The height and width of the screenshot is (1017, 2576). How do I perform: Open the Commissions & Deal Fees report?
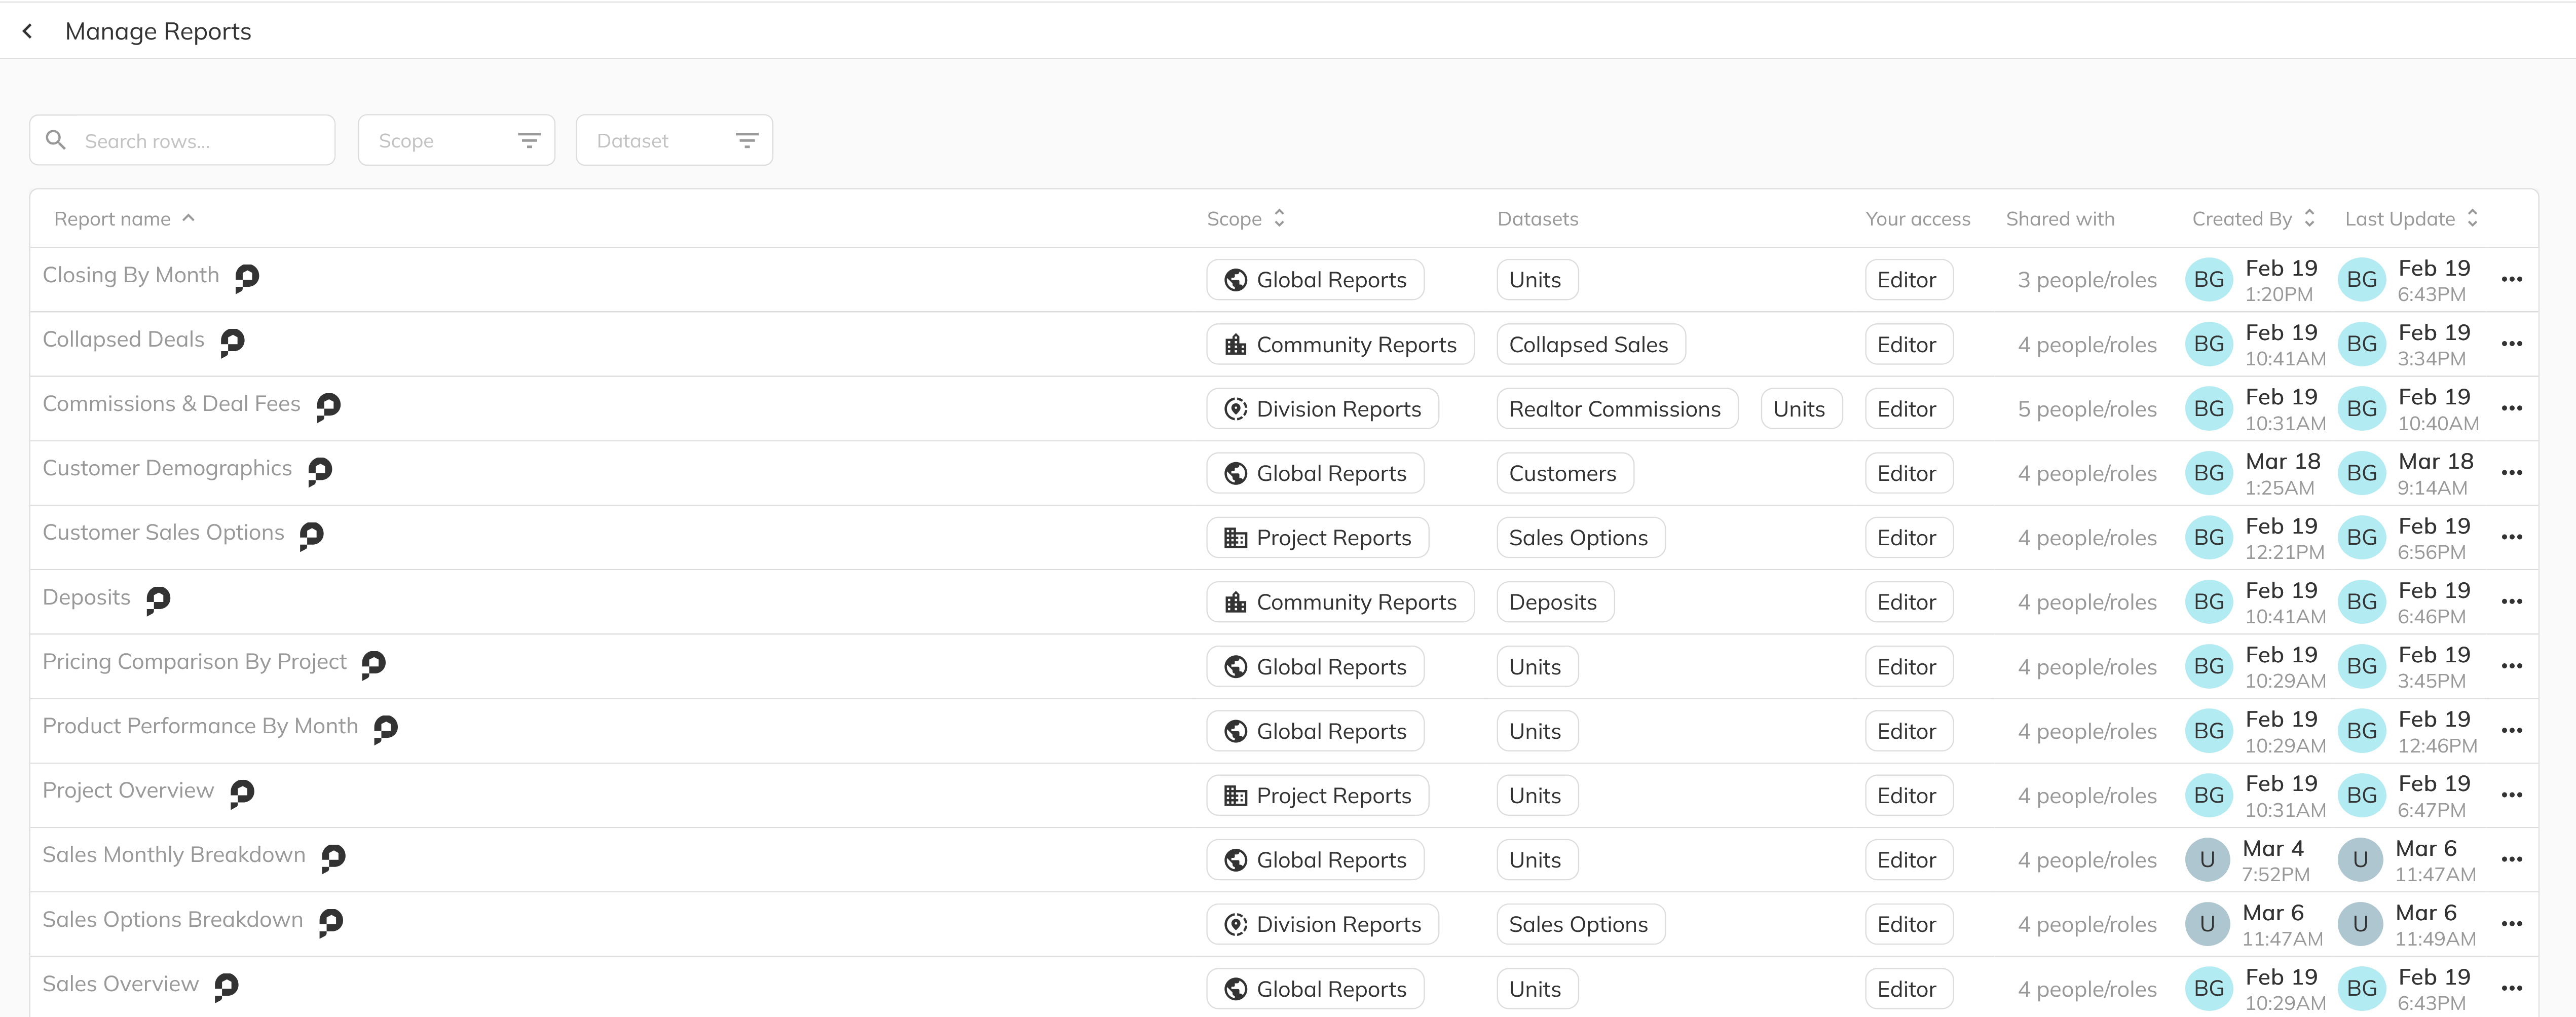[x=171, y=404]
